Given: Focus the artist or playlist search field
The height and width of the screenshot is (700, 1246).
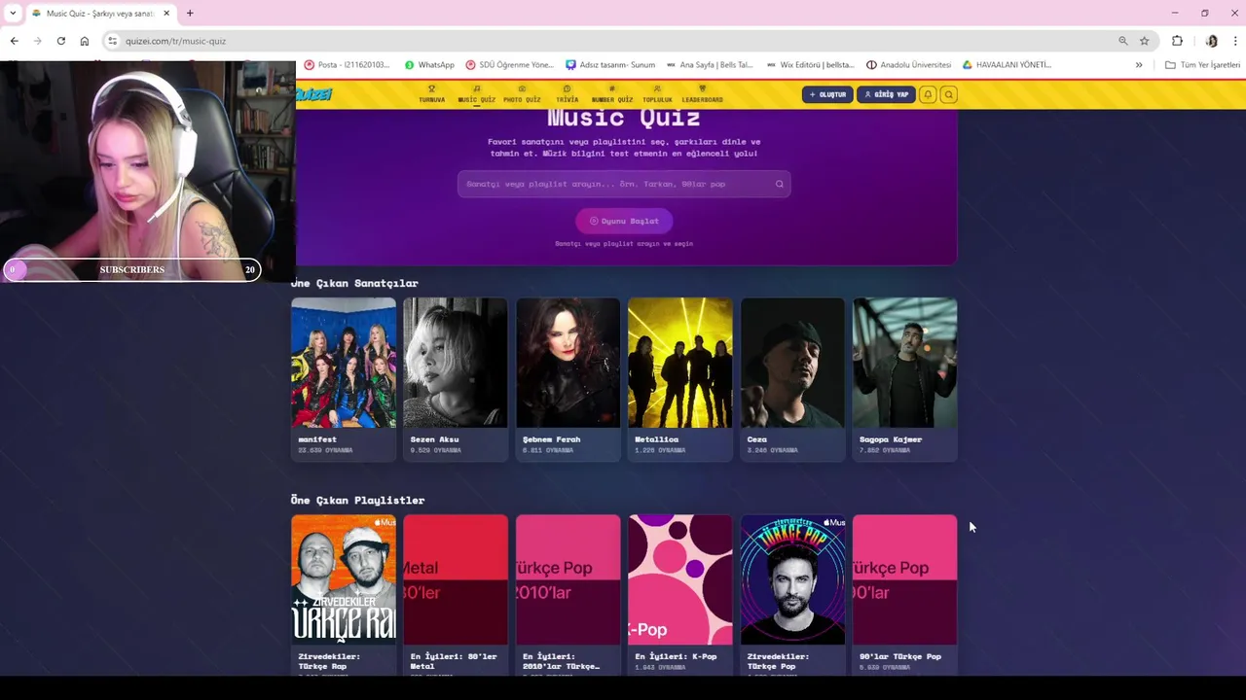Looking at the screenshot, I should coord(624,184).
